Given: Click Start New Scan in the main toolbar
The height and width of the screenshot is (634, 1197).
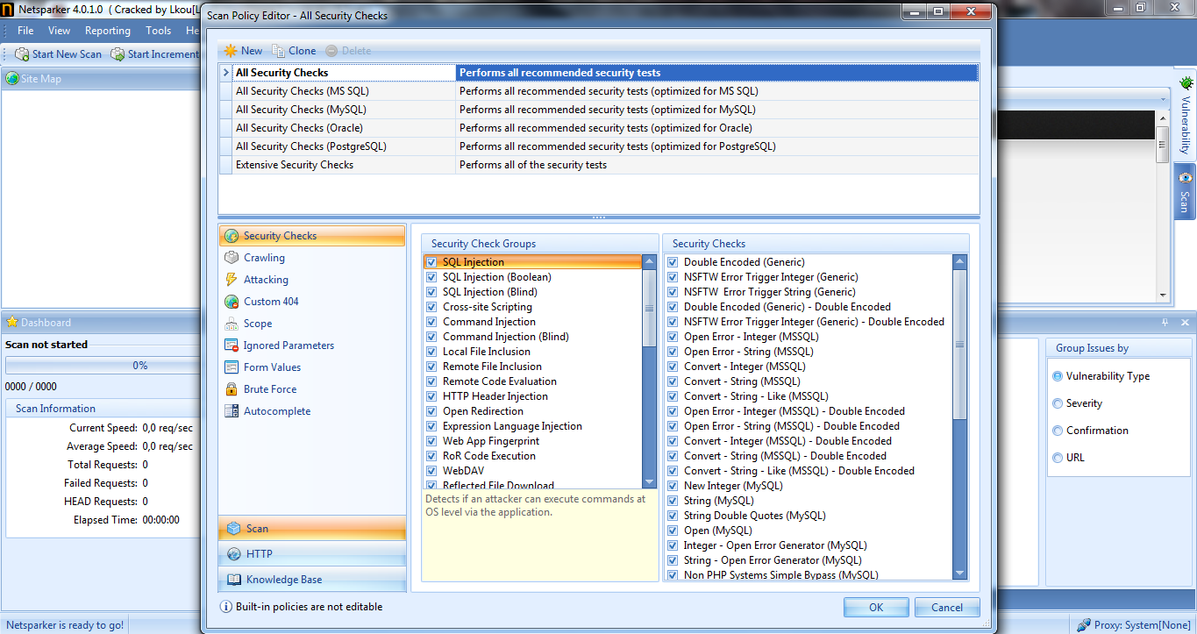Looking at the screenshot, I should (59, 54).
